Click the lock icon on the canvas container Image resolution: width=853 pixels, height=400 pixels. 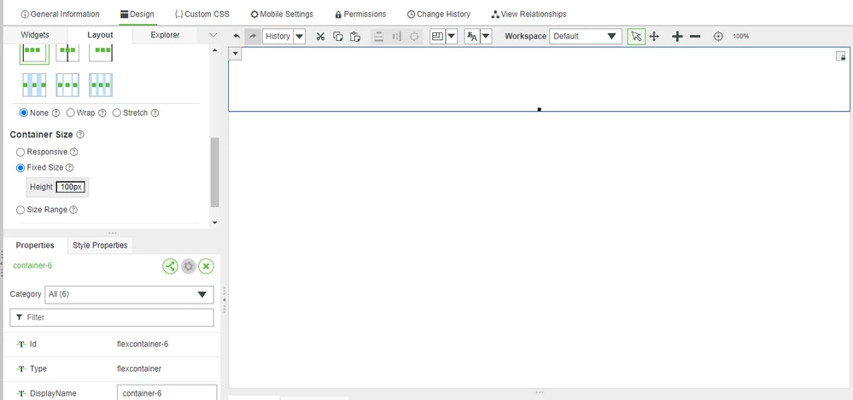pos(840,56)
